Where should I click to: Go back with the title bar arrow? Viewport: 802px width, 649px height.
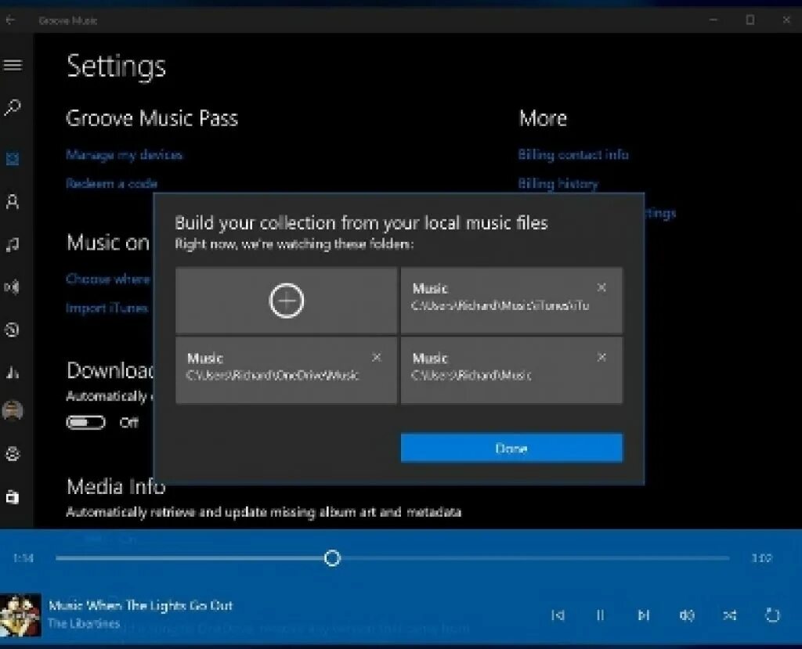click(10, 20)
